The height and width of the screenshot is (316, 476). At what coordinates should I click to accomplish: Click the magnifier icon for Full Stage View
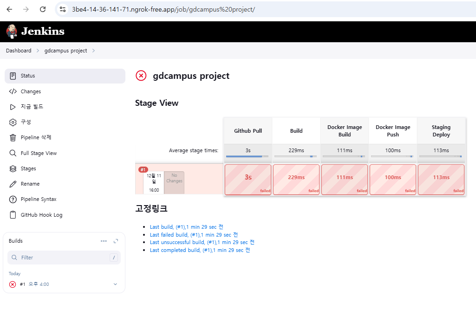[13, 153]
